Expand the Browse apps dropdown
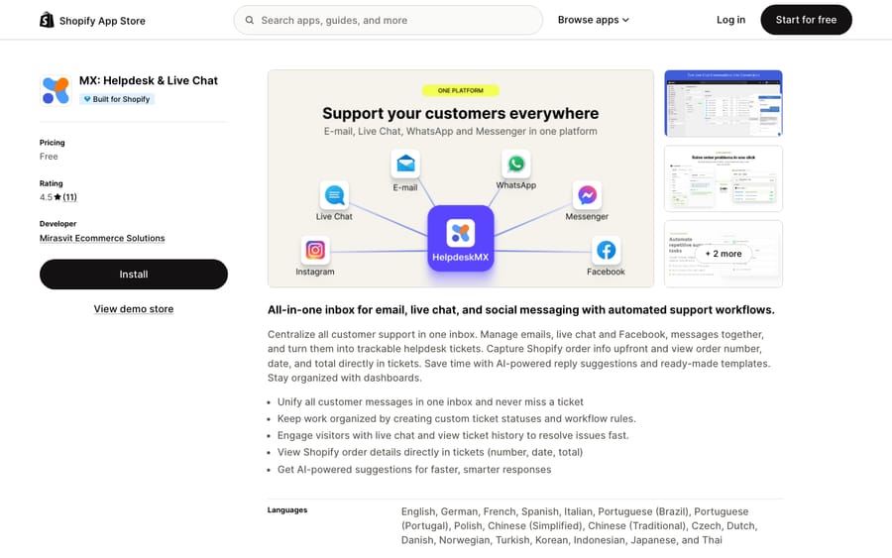 click(594, 20)
